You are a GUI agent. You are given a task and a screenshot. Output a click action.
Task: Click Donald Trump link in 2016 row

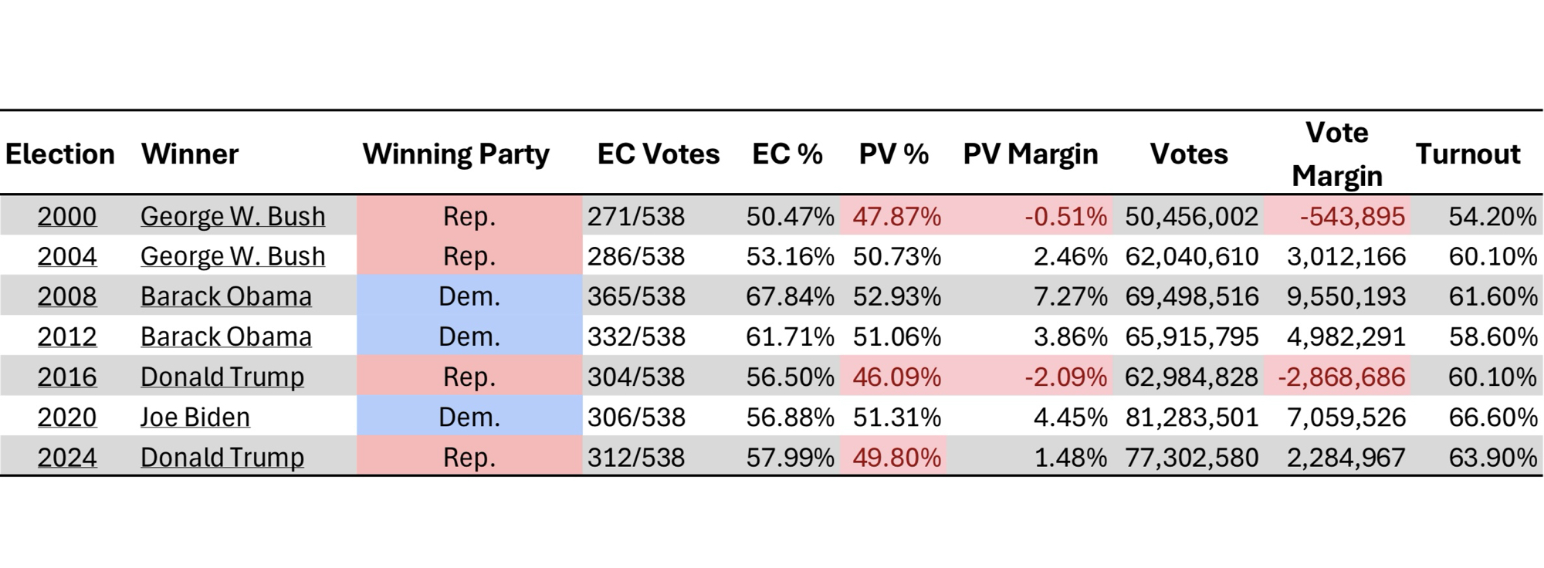222,377
